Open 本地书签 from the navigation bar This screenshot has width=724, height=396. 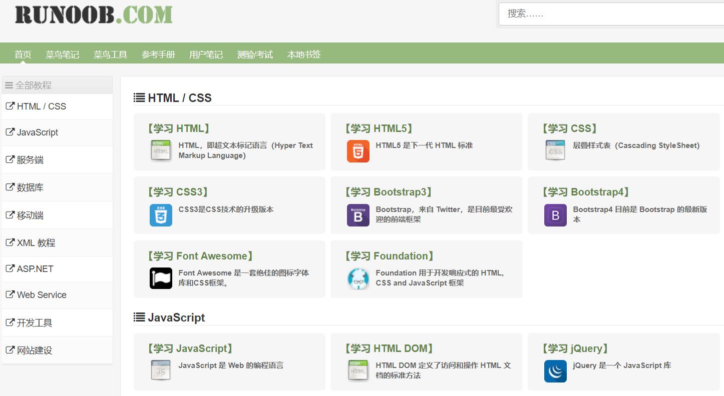[x=304, y=54]
